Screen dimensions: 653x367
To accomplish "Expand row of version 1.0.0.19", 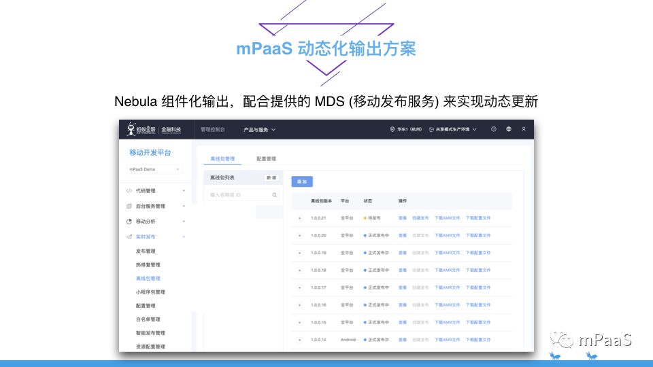I will [299, 253].
